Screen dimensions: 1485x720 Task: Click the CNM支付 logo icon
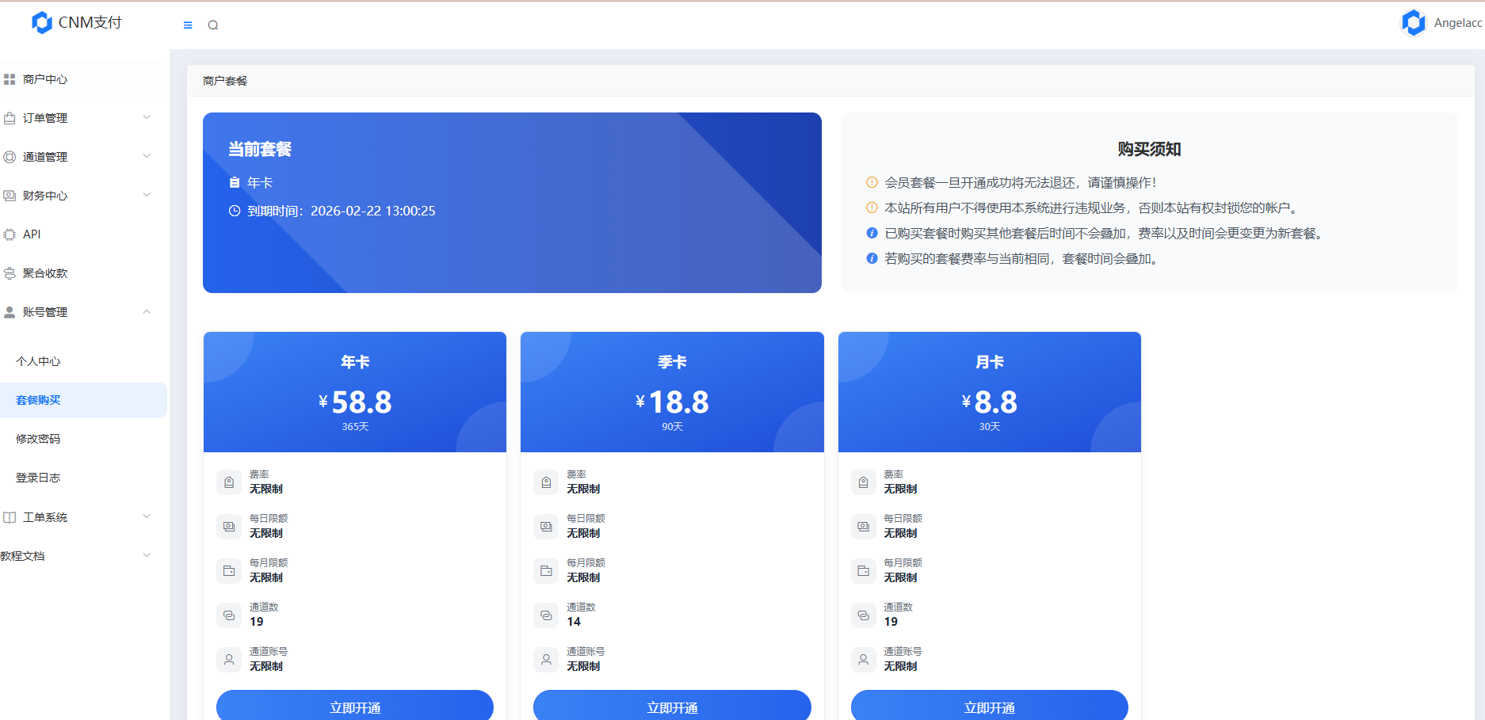click(41, 23)
